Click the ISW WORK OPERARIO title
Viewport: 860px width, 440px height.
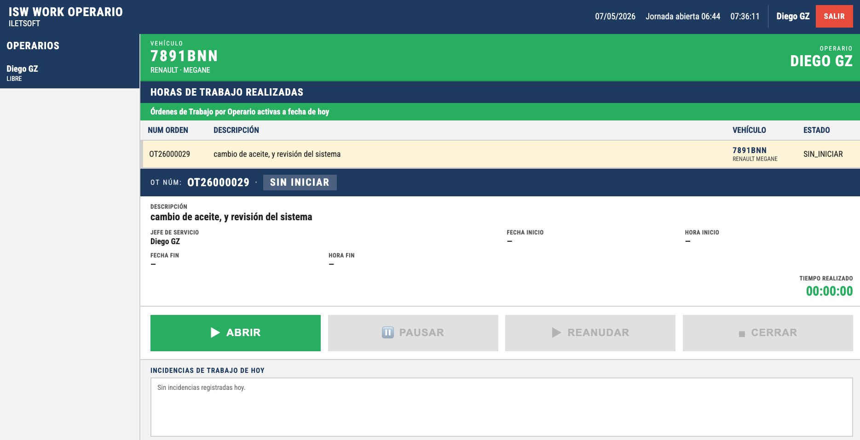point(65,12)
